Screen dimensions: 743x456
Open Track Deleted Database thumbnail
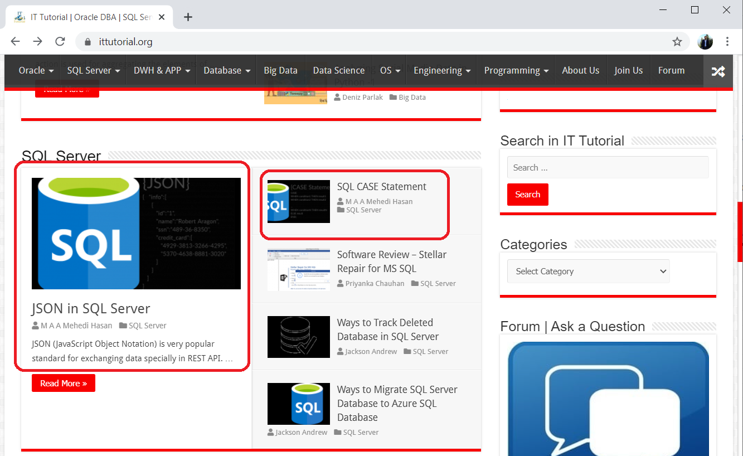coord(299,337)
